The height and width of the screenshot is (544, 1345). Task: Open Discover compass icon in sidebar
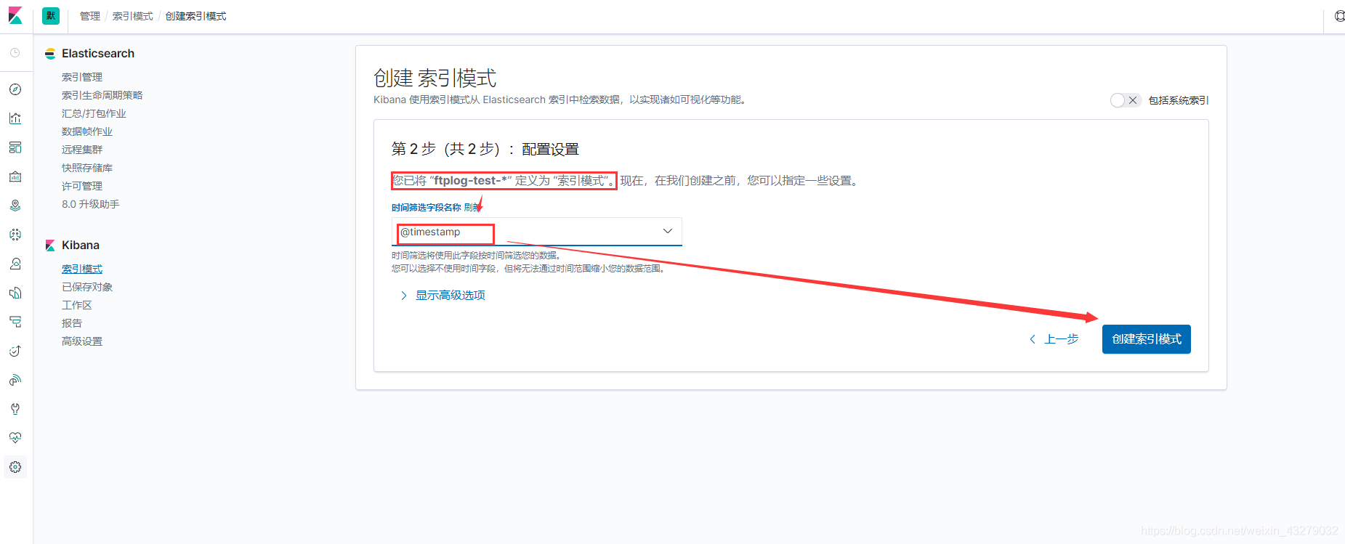[x=15, y=89]
